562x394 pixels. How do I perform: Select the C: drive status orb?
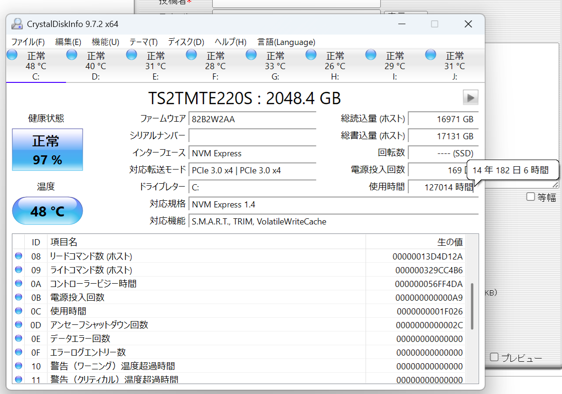(12, 55)
